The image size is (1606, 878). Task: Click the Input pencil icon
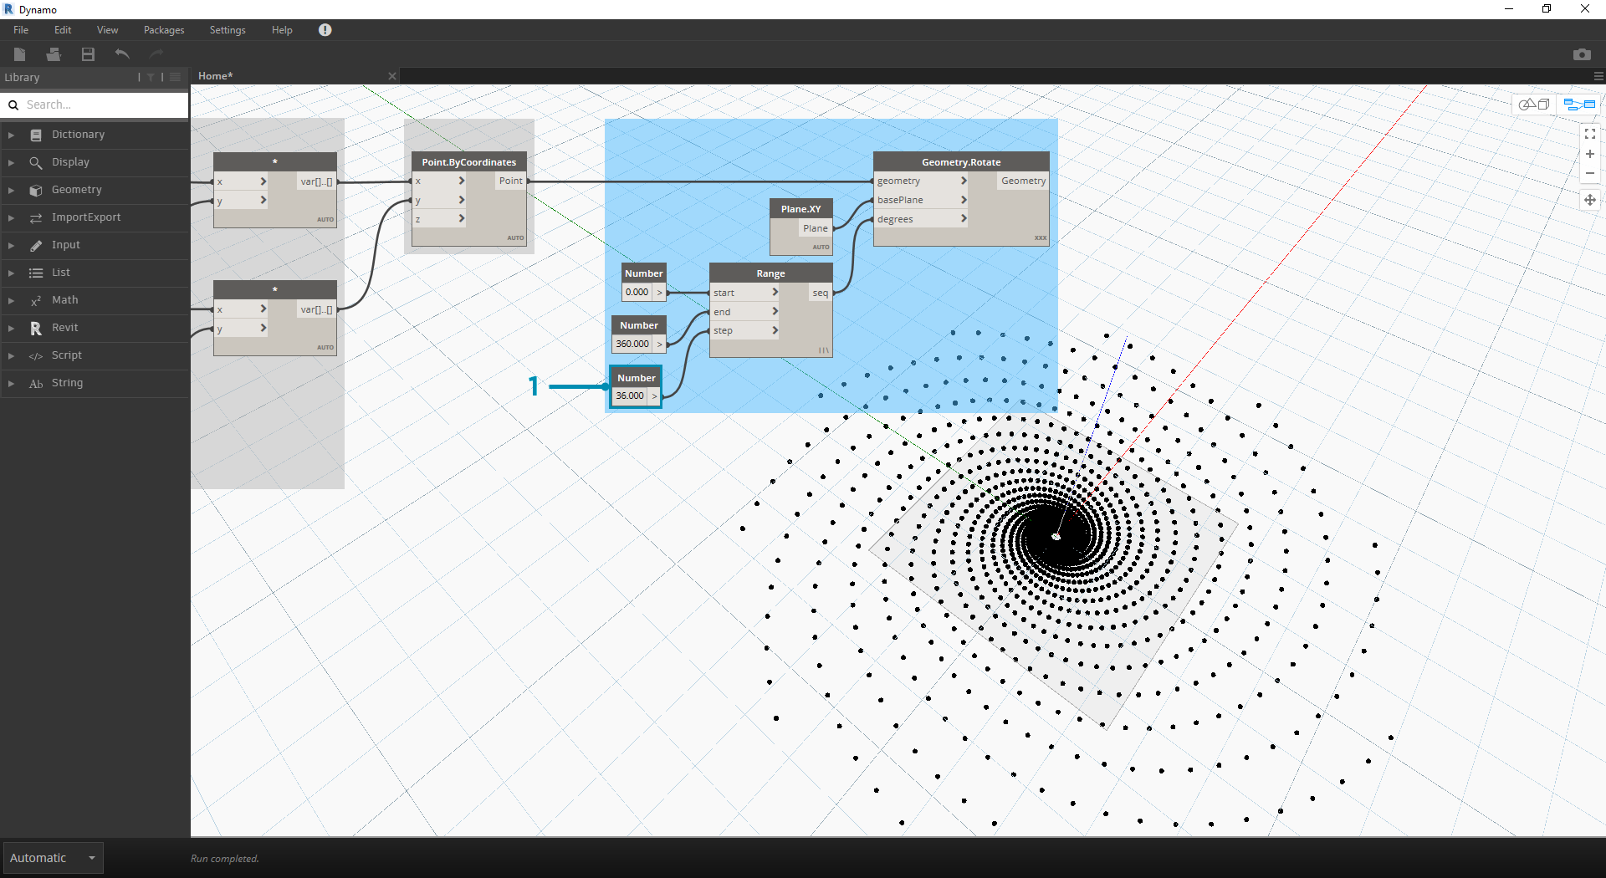[36, 245]
